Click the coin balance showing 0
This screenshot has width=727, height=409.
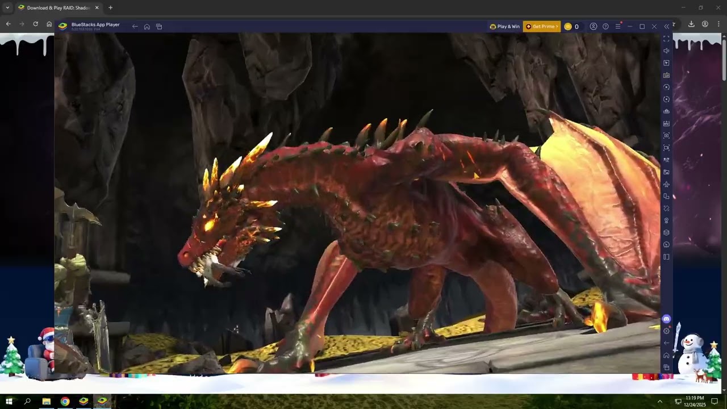pyautogui.click(x=572, y=27)
